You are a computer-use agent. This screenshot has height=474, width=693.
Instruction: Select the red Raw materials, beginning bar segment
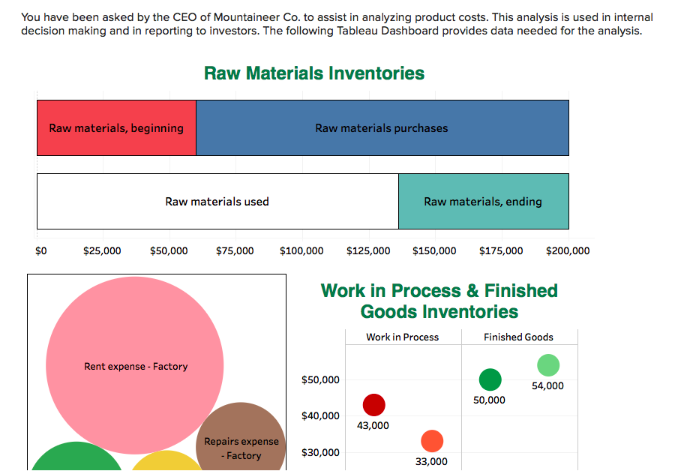(115, 127)
